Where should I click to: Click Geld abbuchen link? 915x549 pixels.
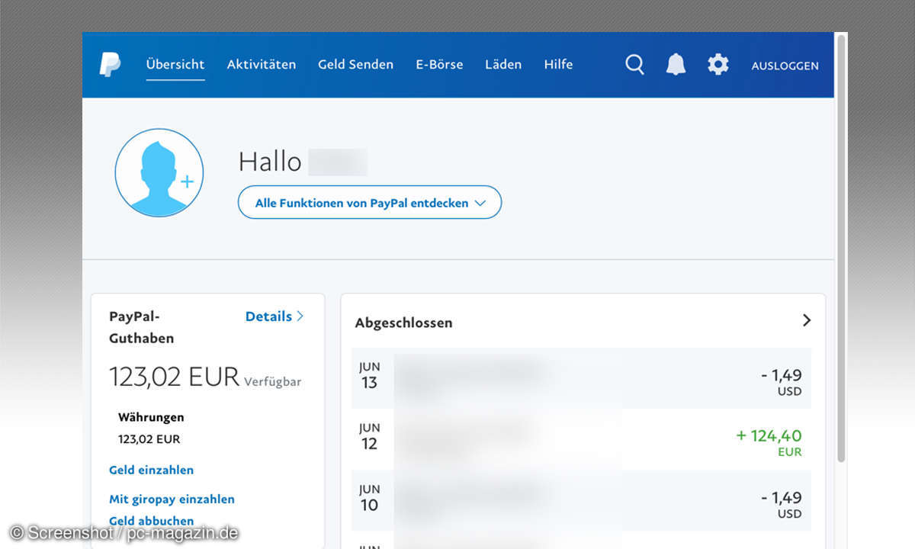tap(151, 521)
